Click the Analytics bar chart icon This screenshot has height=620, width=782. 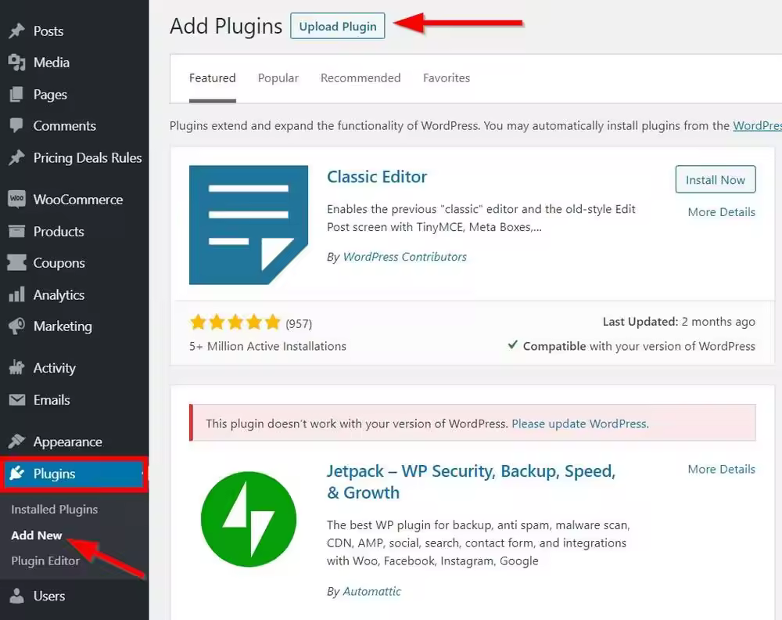[16, 294]
